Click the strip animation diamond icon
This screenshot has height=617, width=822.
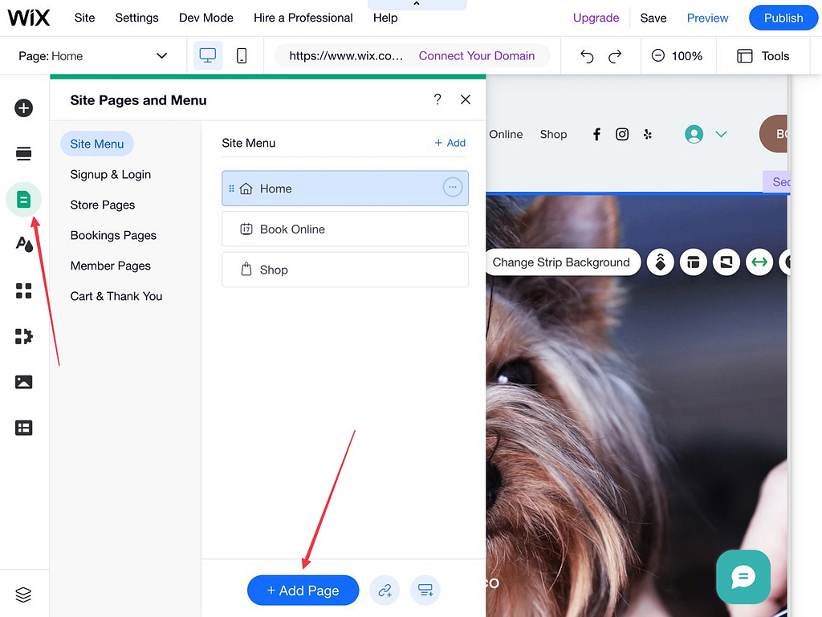tap(661, 262)
